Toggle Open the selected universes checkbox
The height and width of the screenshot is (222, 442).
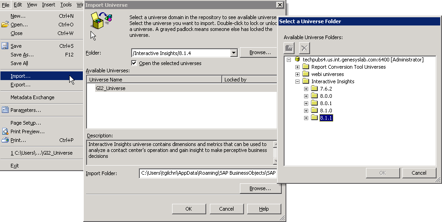click(134, 63)
